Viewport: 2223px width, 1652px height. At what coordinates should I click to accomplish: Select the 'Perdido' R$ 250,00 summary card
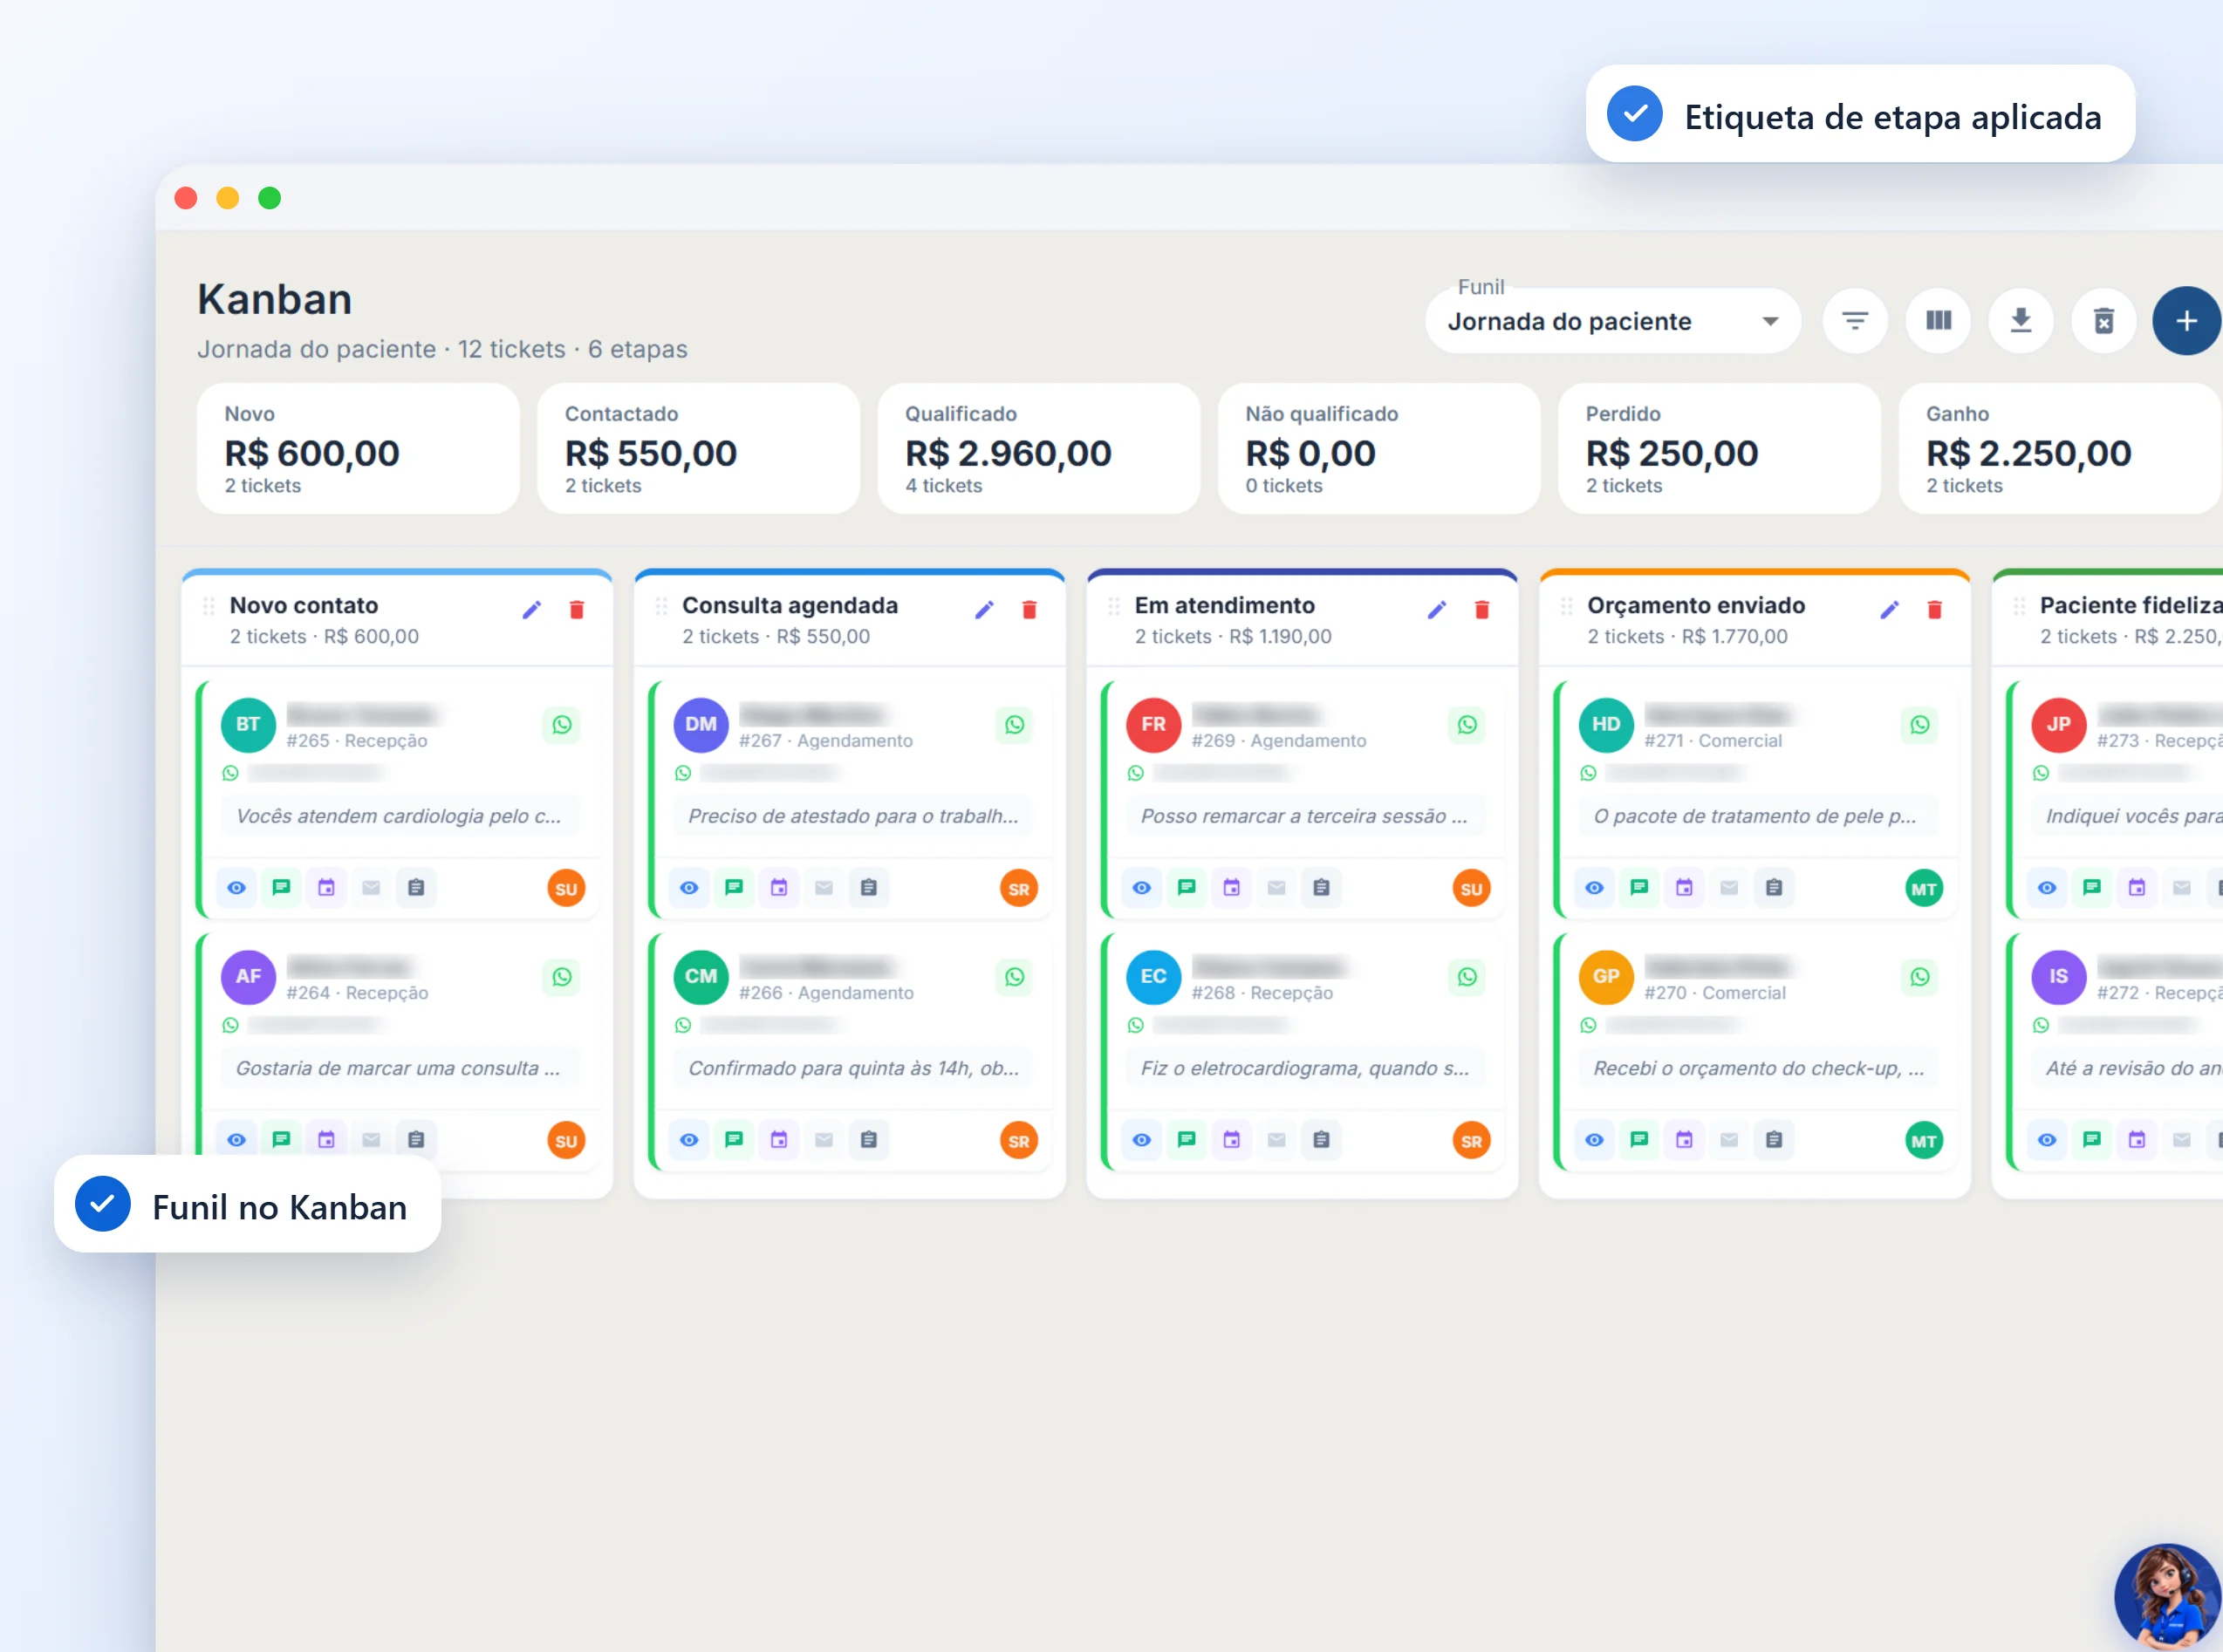pyautogui.click(x=1719, y=449)
